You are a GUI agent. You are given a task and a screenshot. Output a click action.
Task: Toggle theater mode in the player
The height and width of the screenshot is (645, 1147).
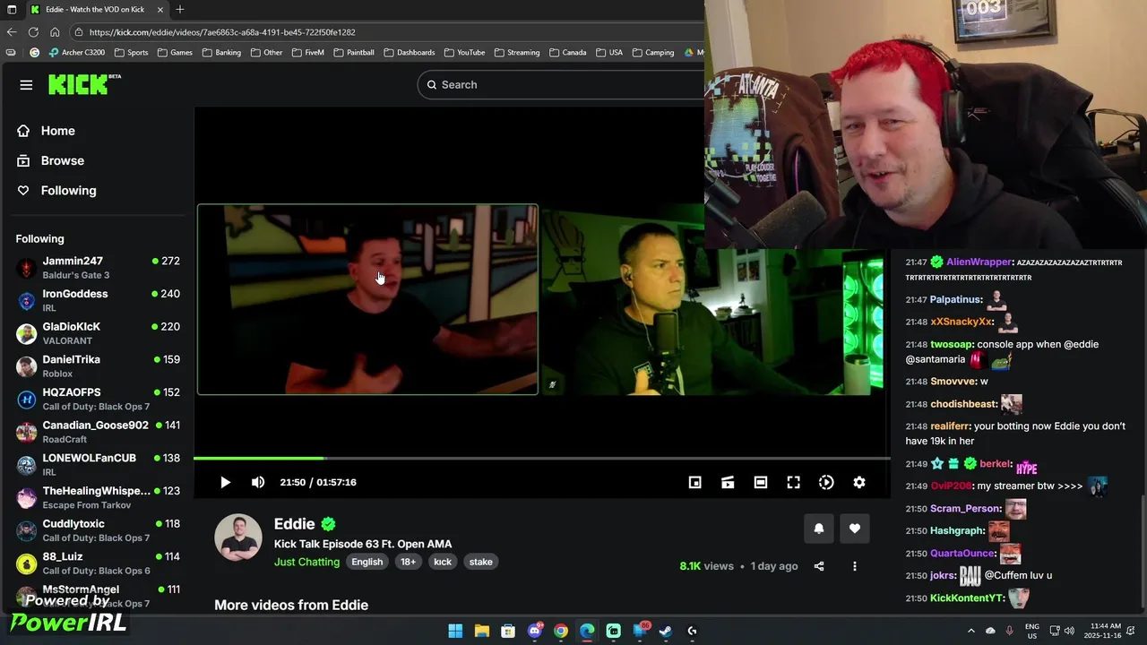(x=761, y=482)
